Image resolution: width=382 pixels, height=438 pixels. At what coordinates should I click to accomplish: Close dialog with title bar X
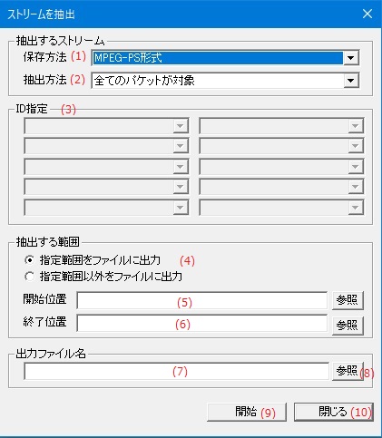coord(367,14)
